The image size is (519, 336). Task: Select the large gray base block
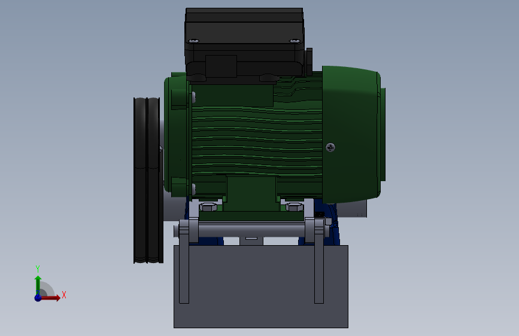coord(261,286)
